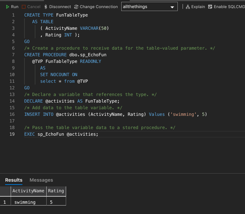Click the first GO statement on line 5
Image resolution: width=245 pixels, height=214 pixels.
coord(27,42)
